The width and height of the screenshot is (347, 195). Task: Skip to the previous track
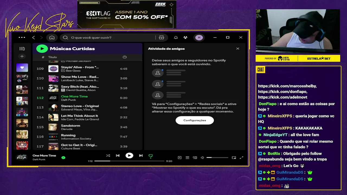click(118, 156)
